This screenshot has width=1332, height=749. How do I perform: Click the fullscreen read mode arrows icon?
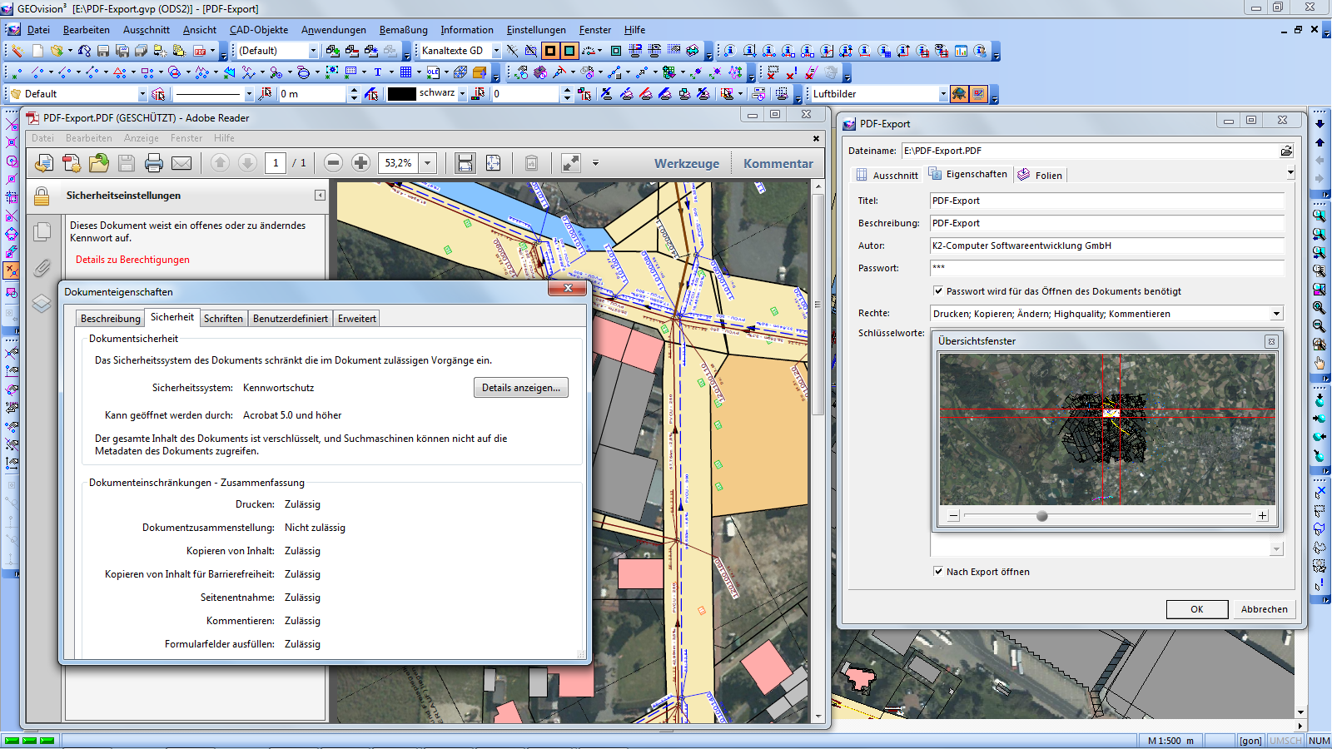coord(571,163)
